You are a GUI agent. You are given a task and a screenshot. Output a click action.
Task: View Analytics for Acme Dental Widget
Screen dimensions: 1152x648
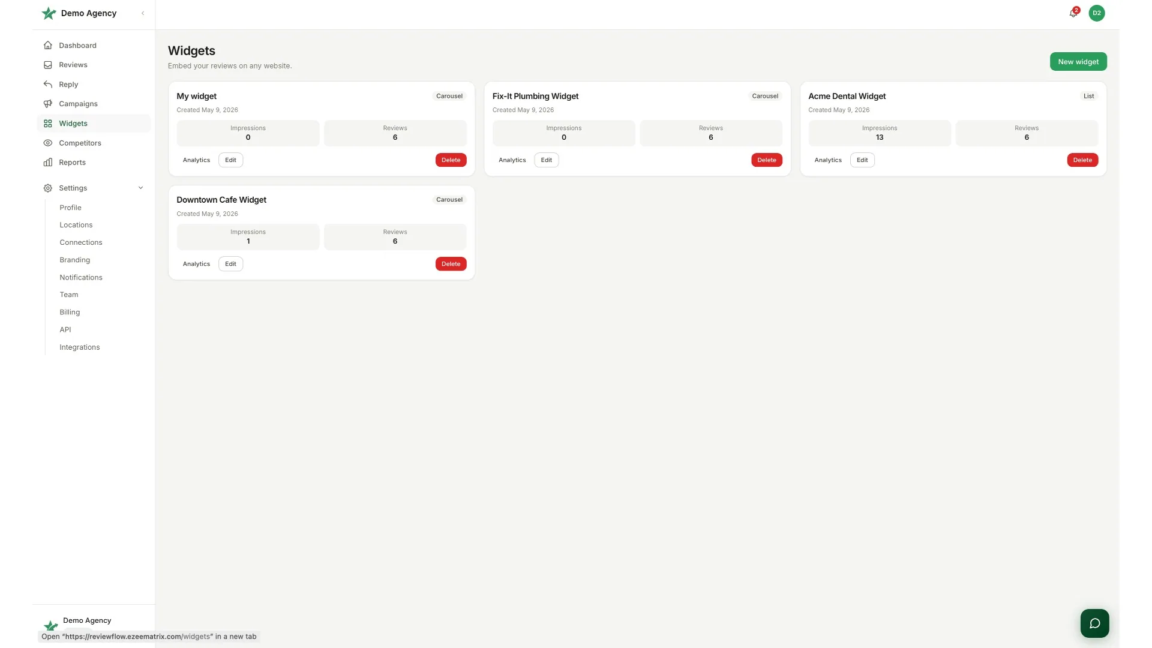click(x=828, y=160)
